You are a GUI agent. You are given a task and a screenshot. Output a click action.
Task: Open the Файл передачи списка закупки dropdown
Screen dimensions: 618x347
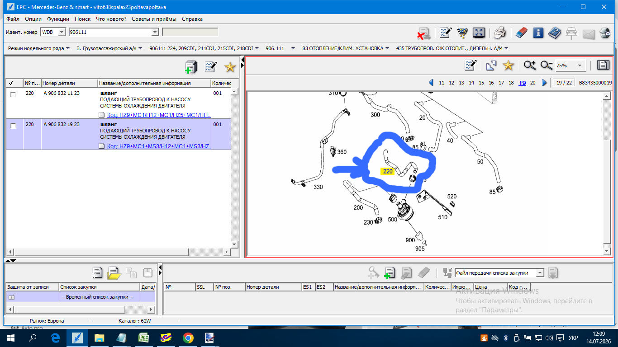[x=540, y=273]
